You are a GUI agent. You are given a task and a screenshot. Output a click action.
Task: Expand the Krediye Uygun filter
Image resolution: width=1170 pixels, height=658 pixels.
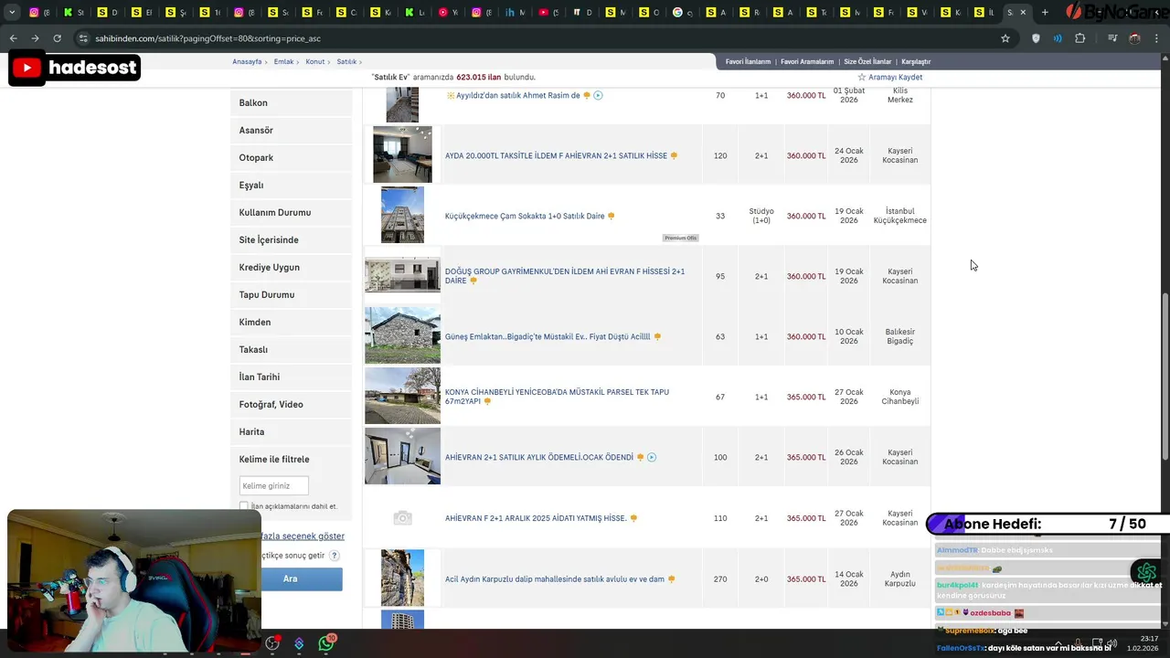[x=291, y=268]
